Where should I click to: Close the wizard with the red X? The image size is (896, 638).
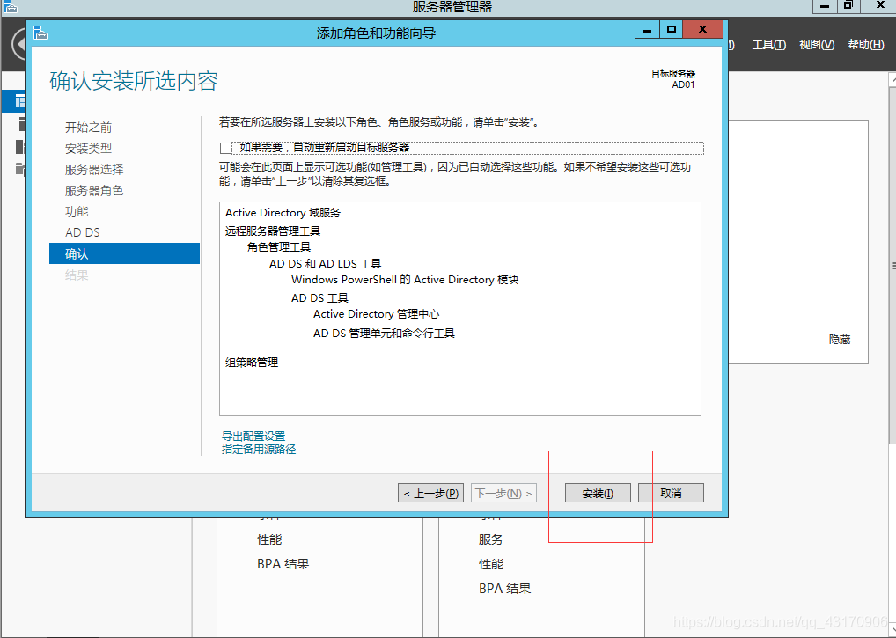pos(703,30)
